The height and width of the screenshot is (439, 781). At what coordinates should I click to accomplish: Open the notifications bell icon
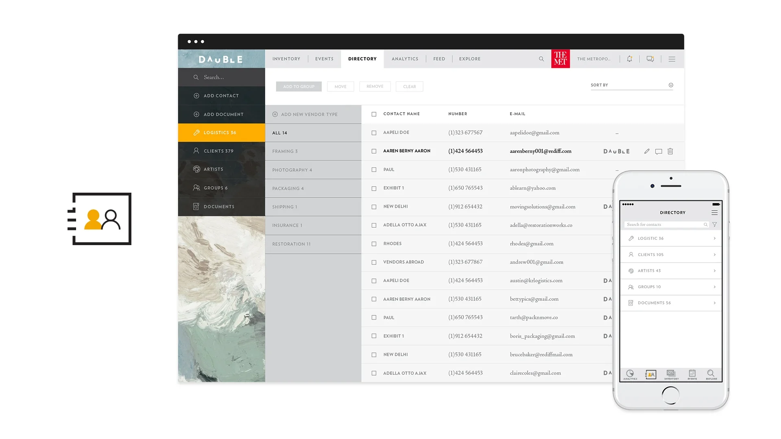(x=630, y=59)
